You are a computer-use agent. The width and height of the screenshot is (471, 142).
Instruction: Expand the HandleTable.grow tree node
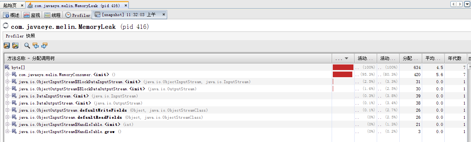coord(7,132)
